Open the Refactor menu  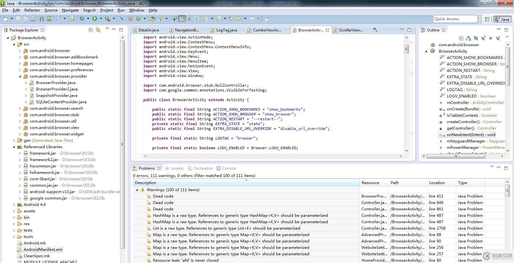[x=32, y=10]
